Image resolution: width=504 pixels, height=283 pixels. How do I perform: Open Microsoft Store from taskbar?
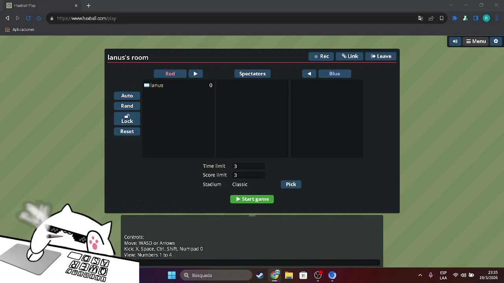(x=303, y=276)
